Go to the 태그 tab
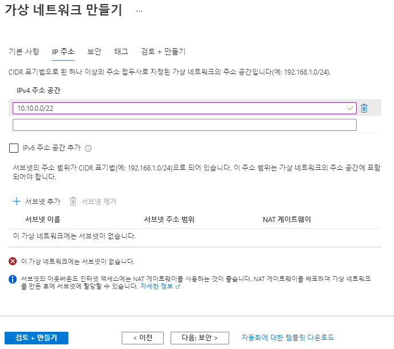Viewport: 394px width, 349px height. pos(121,52)
